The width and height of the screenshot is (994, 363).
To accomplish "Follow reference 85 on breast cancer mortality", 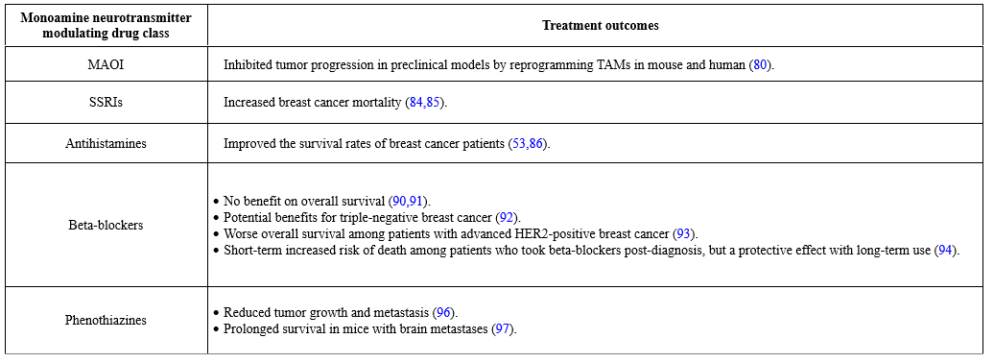I will click(x=433, y=104).
